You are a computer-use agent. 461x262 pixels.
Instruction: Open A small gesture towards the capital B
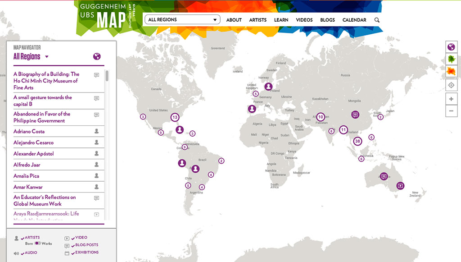[x=43, y=101]
